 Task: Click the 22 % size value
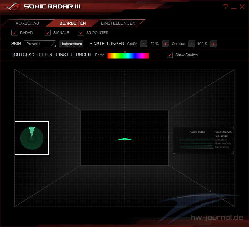(154, 44)
